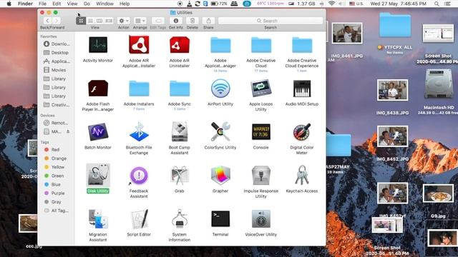Viewport: 458px width, 257px height.
Task: Open Adobe Sync folder
Action: pos(180,89)
